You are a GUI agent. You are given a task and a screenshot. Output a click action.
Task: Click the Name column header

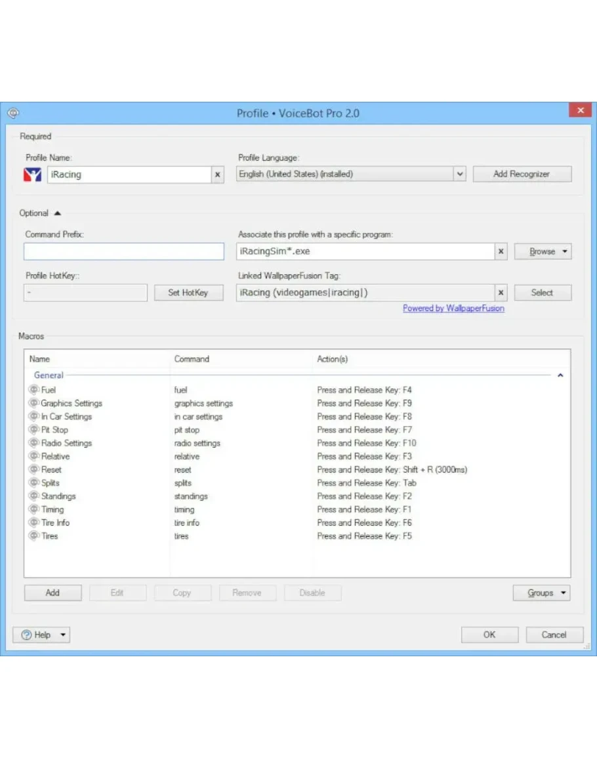39,359
